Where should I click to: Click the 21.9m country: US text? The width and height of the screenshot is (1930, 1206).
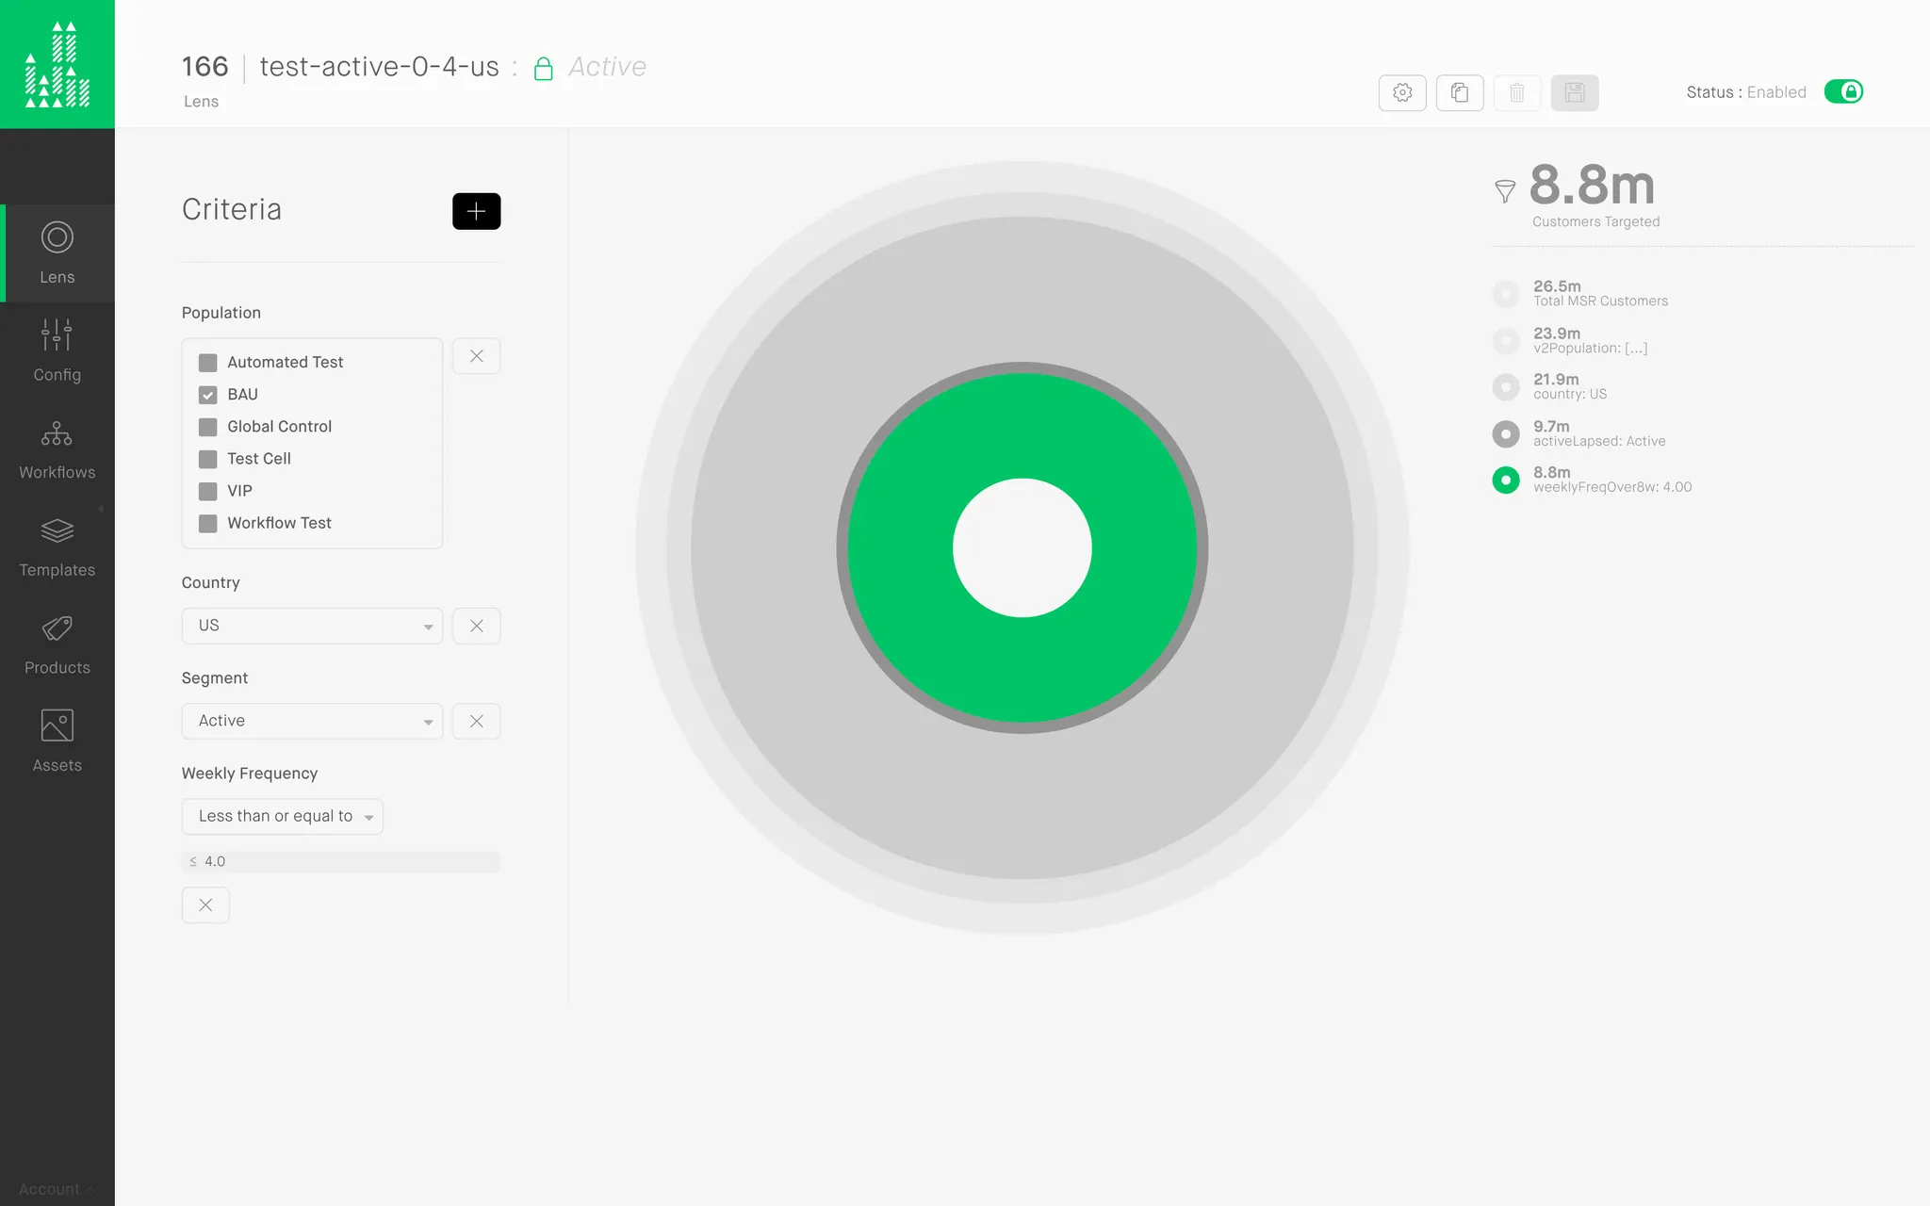[1570, 386]
